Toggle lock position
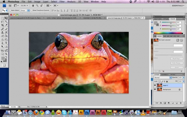 pos(165,81)
